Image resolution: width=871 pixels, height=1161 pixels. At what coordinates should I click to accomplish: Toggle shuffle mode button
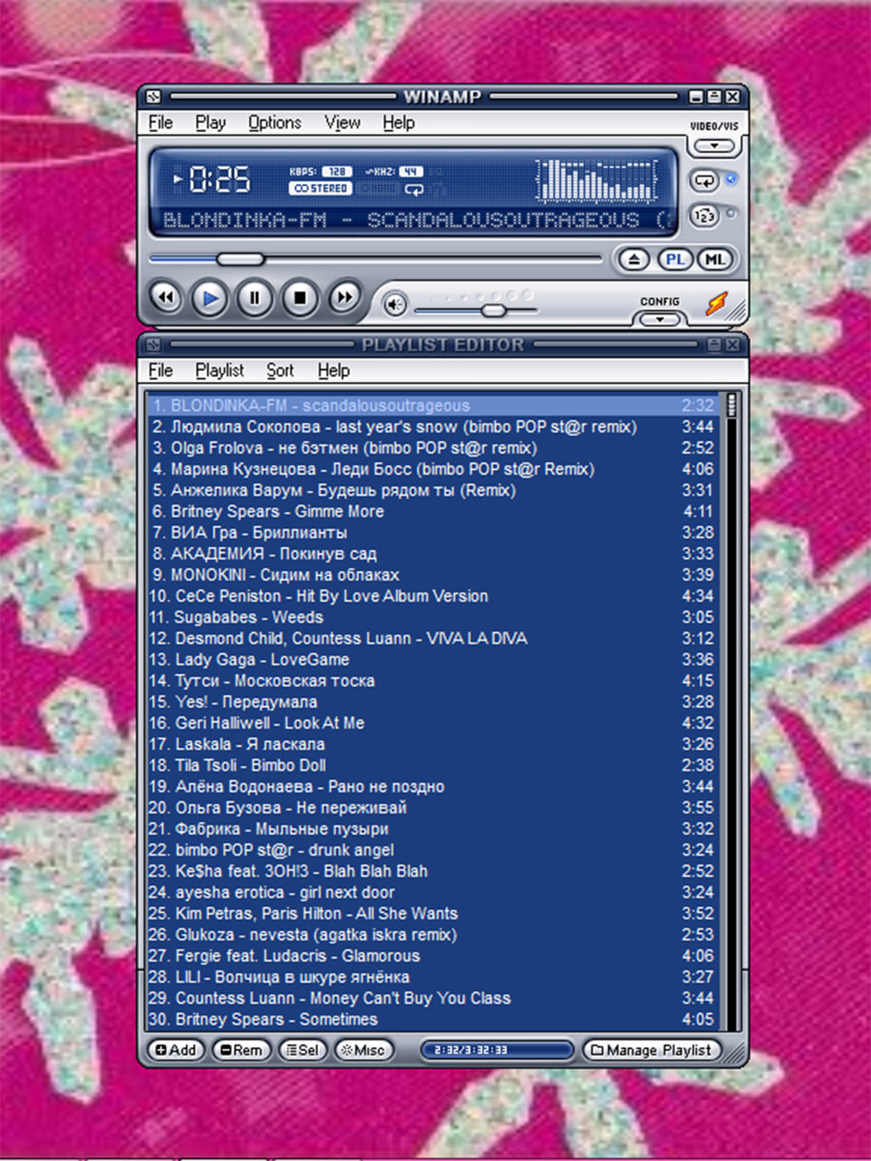704,216
